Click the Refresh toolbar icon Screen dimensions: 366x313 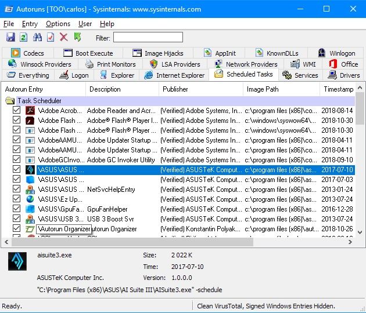[x=24, y=37]
